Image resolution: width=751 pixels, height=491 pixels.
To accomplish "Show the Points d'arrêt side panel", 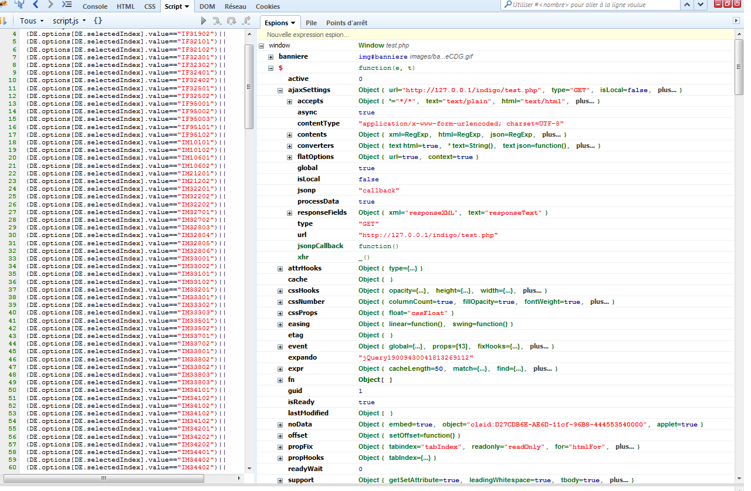I will [x=347, y=22].
